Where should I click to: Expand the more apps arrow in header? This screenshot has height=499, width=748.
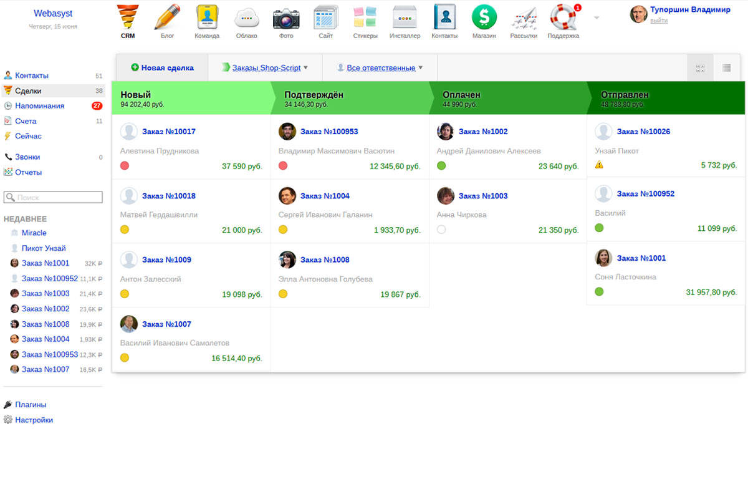(597, 17)
